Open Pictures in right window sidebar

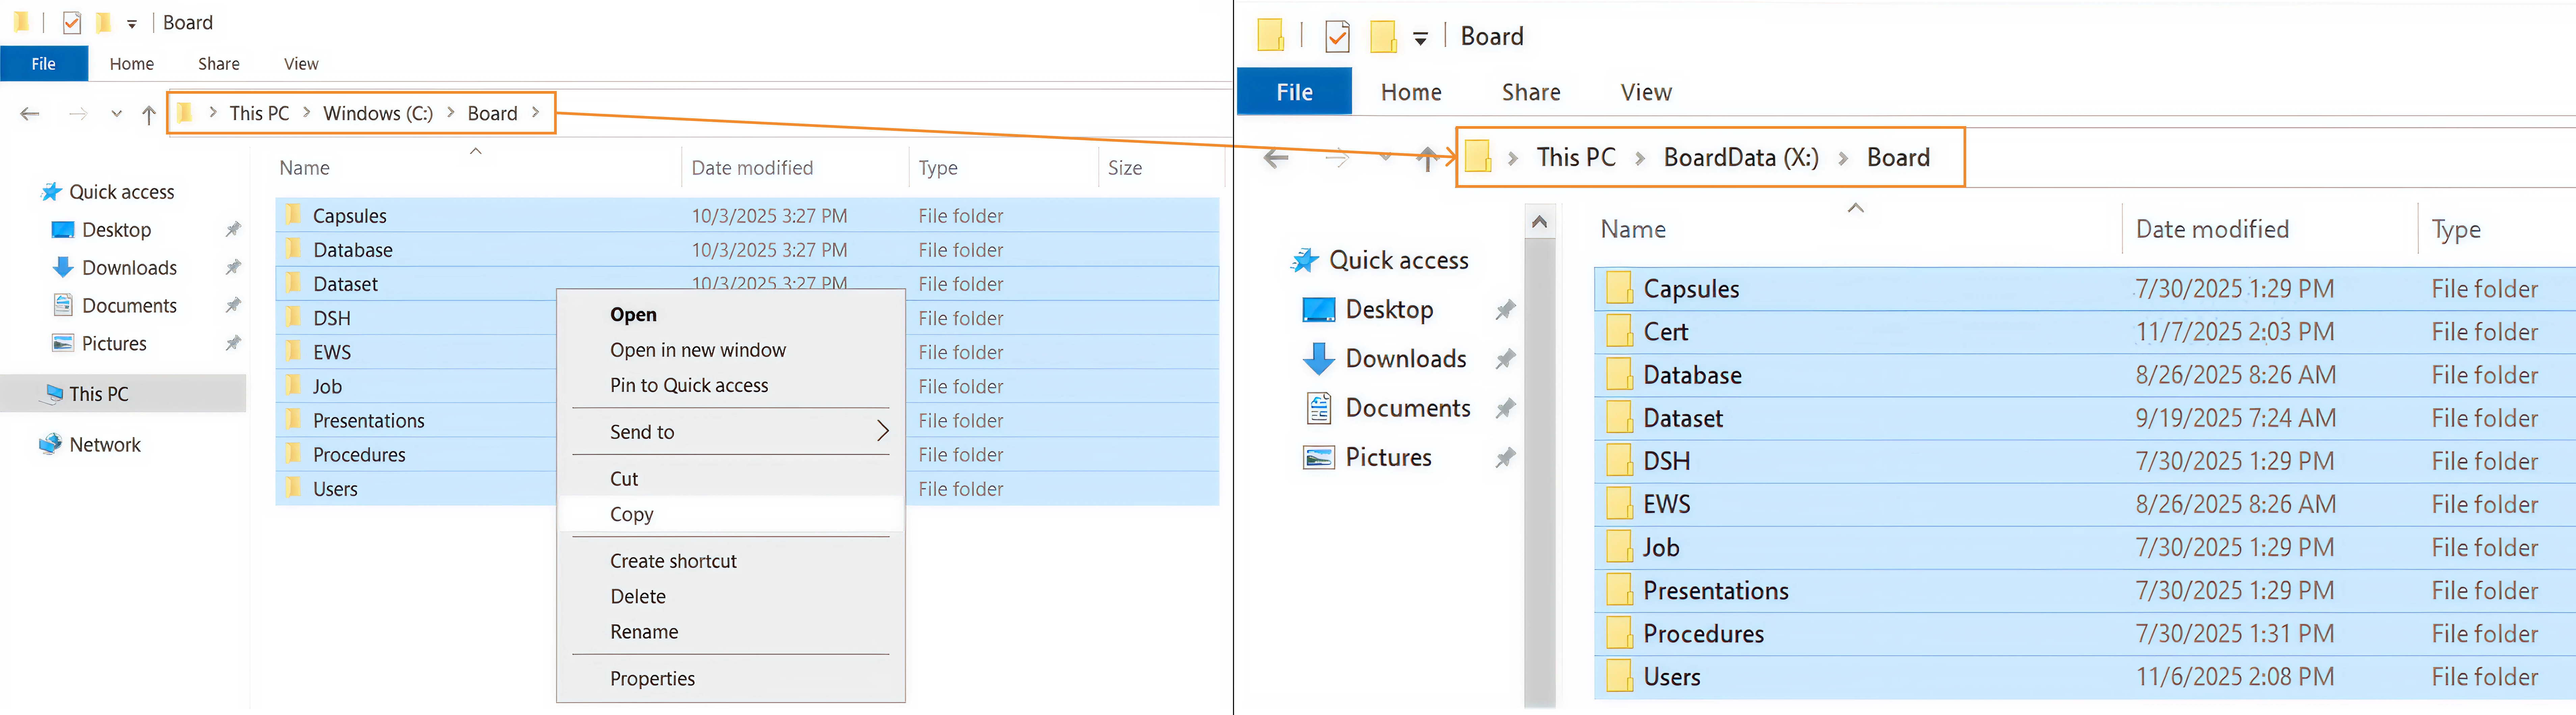[x=1388, y=457]
